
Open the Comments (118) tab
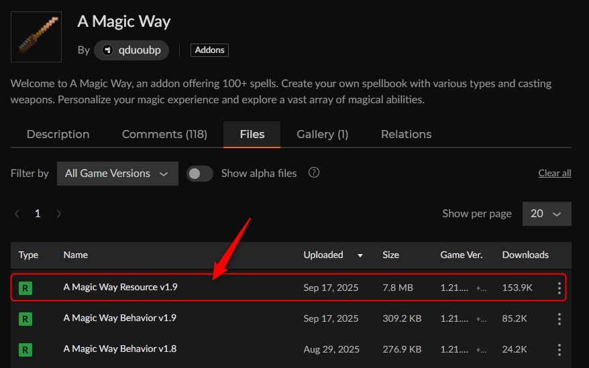click(164, 134)
